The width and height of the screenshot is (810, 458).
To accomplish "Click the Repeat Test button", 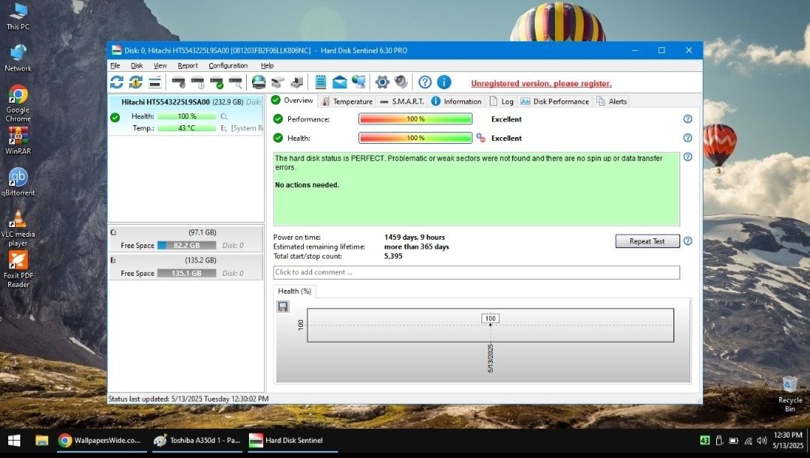I will click(x=647, y=241).
